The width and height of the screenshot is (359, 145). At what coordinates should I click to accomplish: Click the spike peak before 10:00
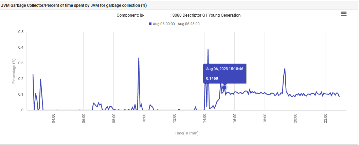pyautogui.click(x=139, y=58)
